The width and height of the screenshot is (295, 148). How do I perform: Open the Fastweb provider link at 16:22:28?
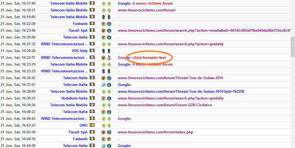80,24
